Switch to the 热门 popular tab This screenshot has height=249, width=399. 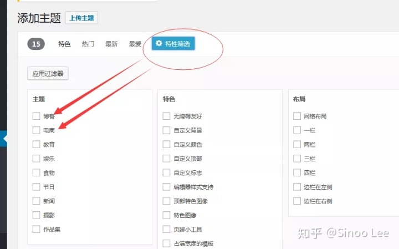point(88,44)
